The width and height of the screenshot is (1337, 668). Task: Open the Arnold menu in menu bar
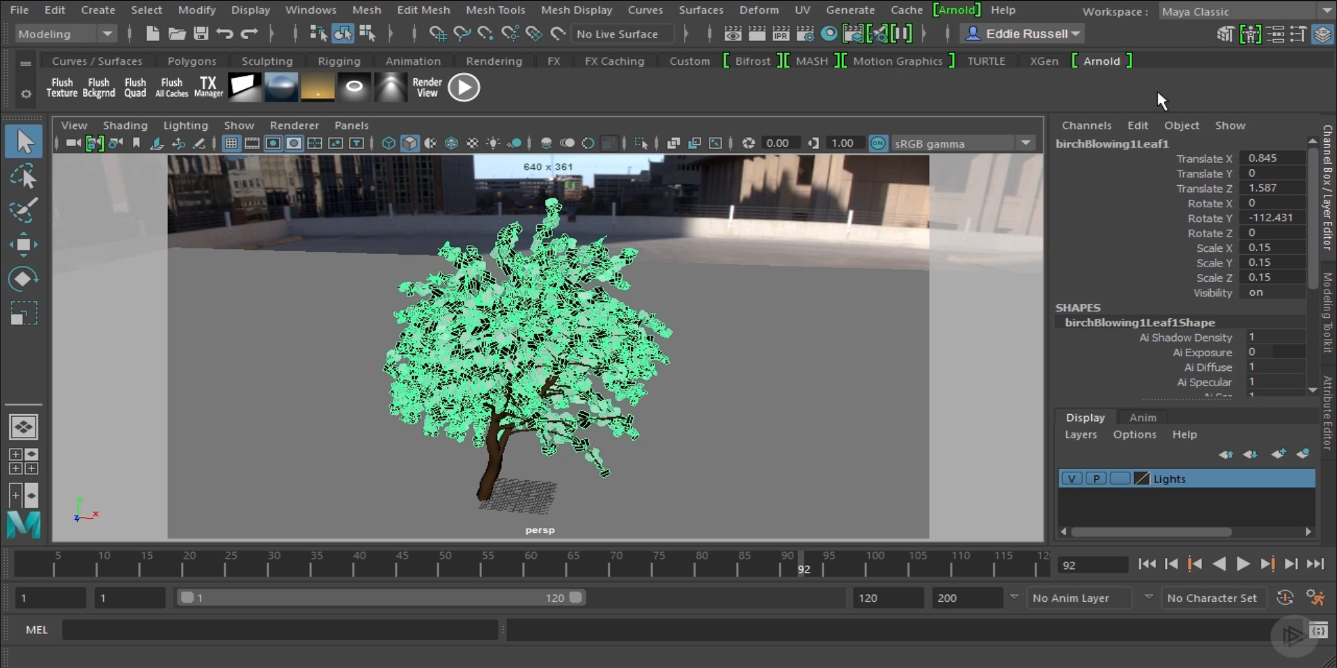[957, 10]
